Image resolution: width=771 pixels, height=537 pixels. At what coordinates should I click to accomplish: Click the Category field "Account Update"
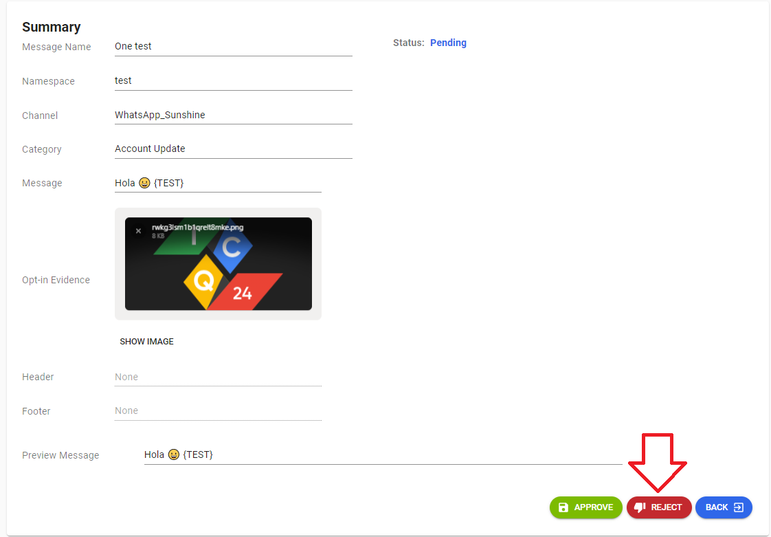(x=233, y=149)
